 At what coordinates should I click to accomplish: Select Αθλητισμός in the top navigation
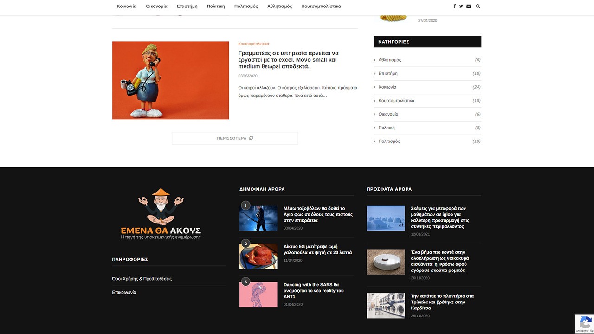click(x=279, y=6)
